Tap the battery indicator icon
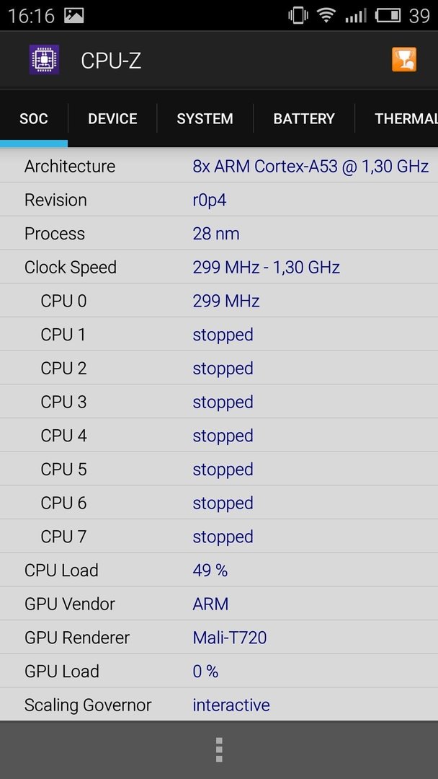This screenshot has width=438, height=779. click(x=388, y=16)
